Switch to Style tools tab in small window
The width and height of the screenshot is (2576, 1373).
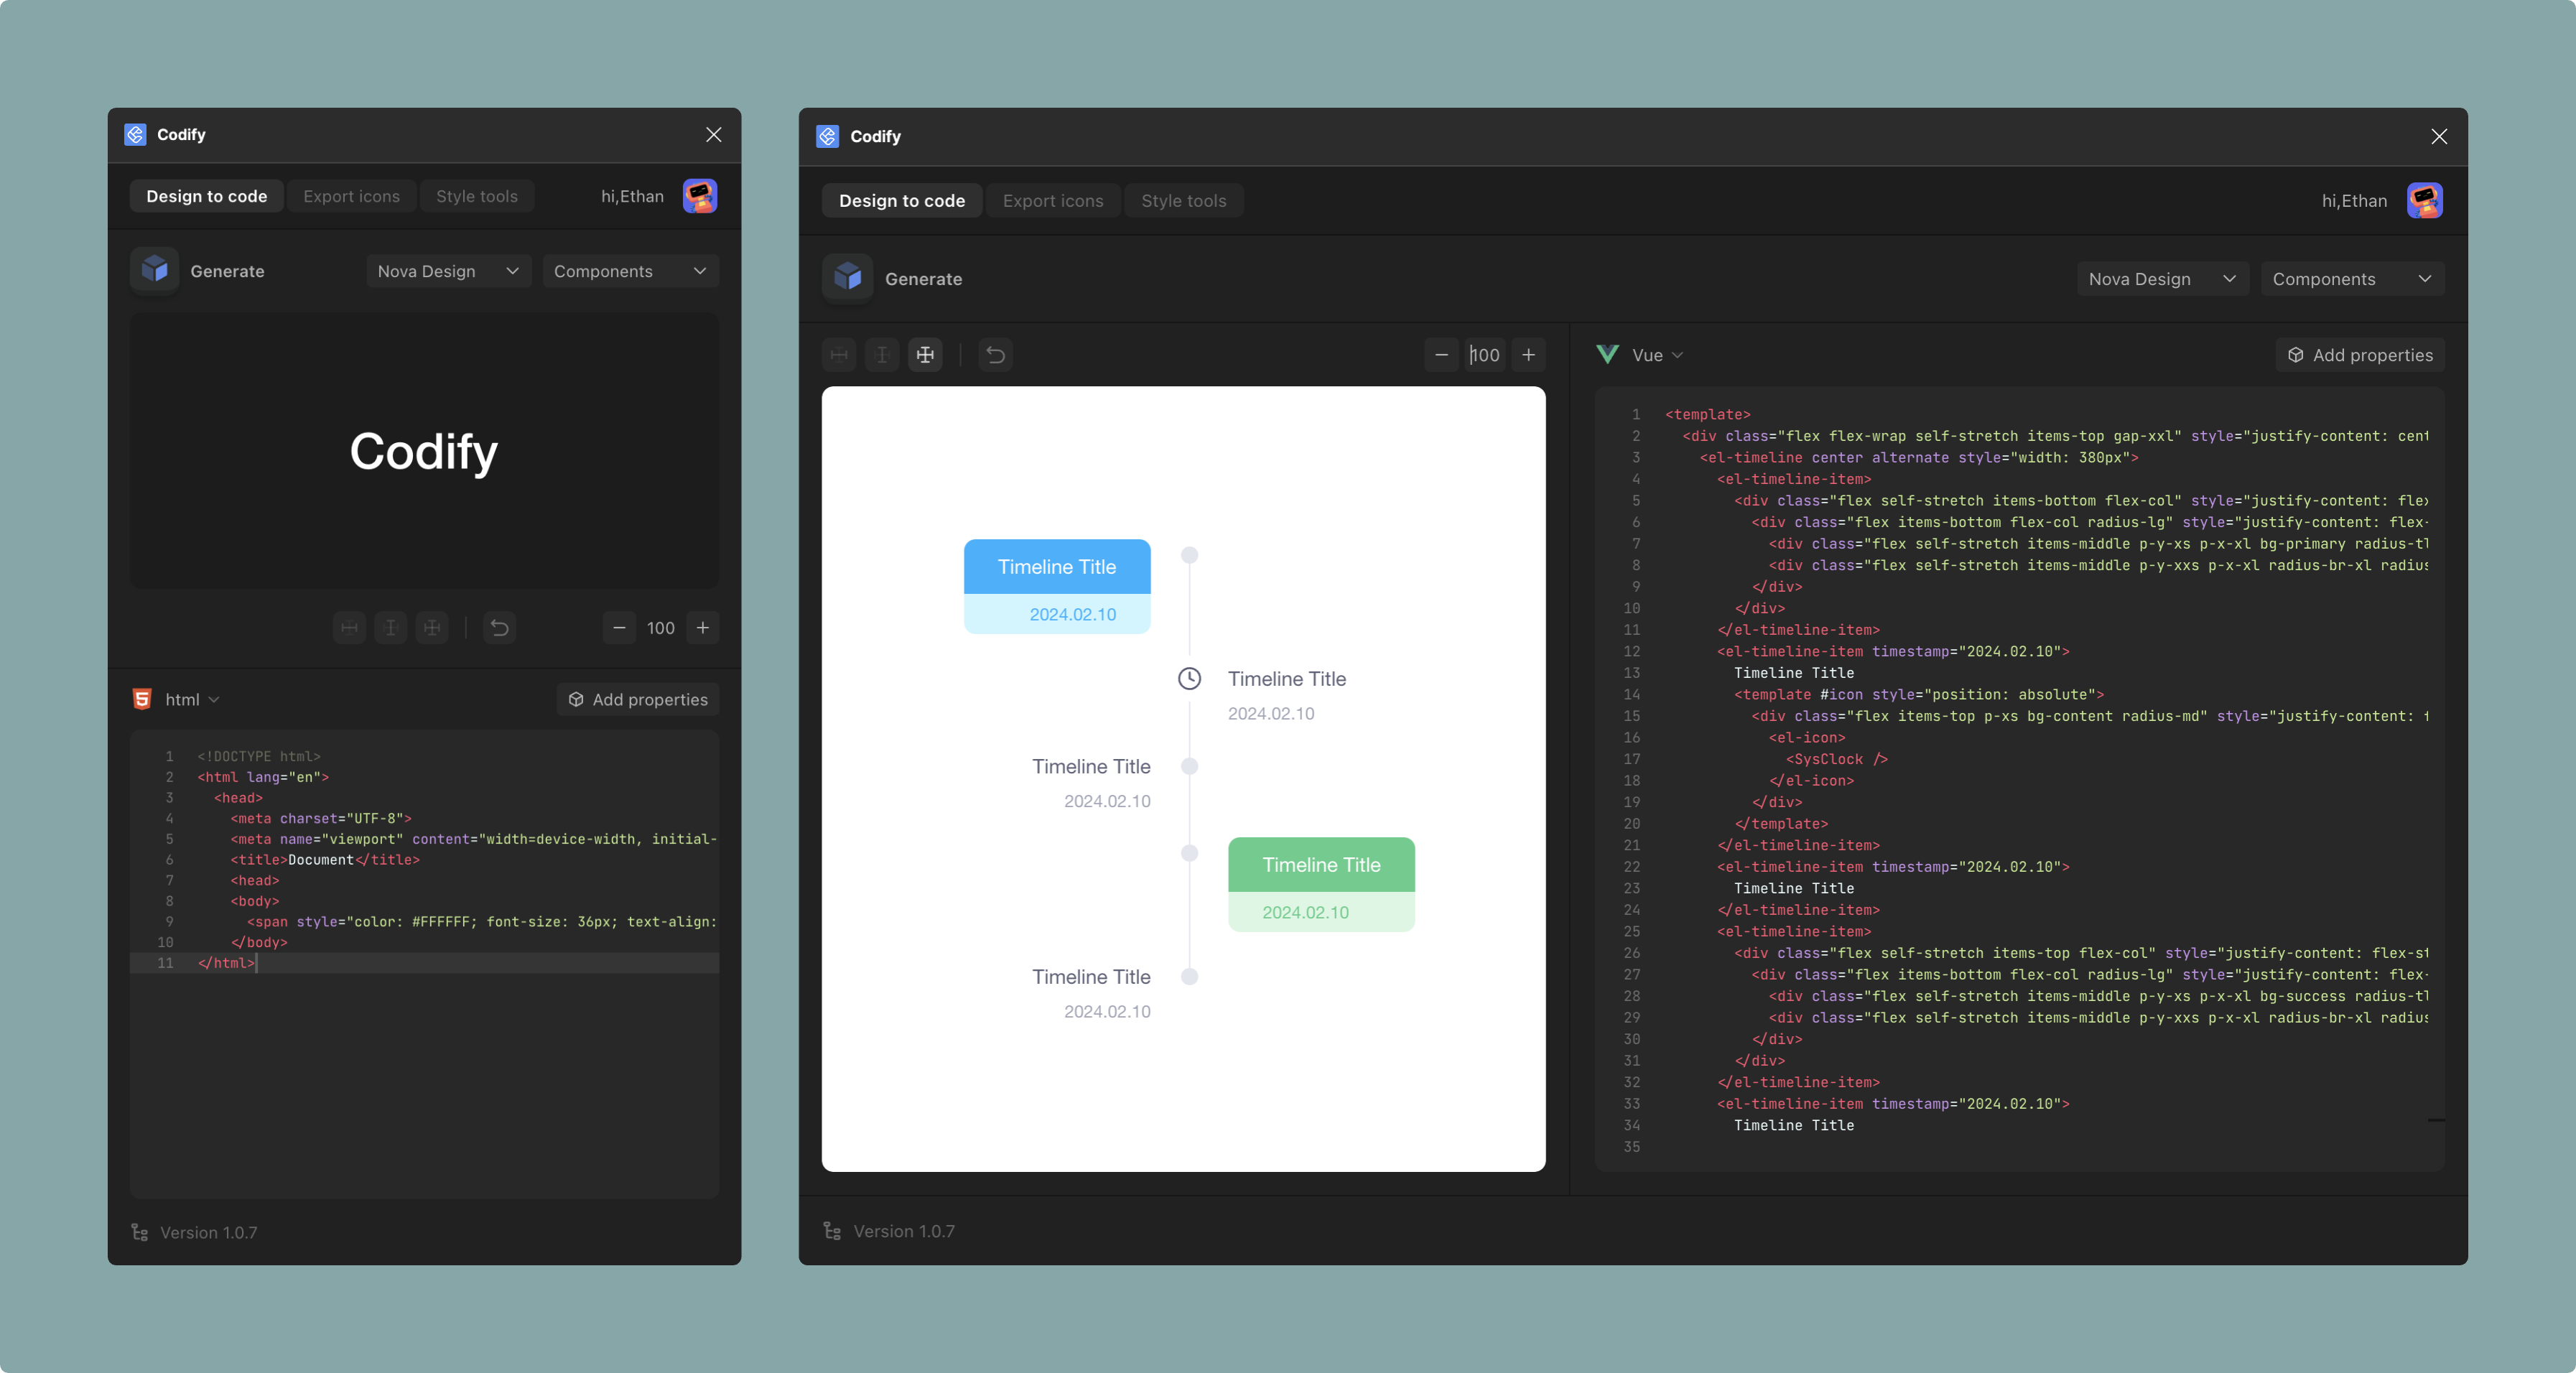coord(477,196)
